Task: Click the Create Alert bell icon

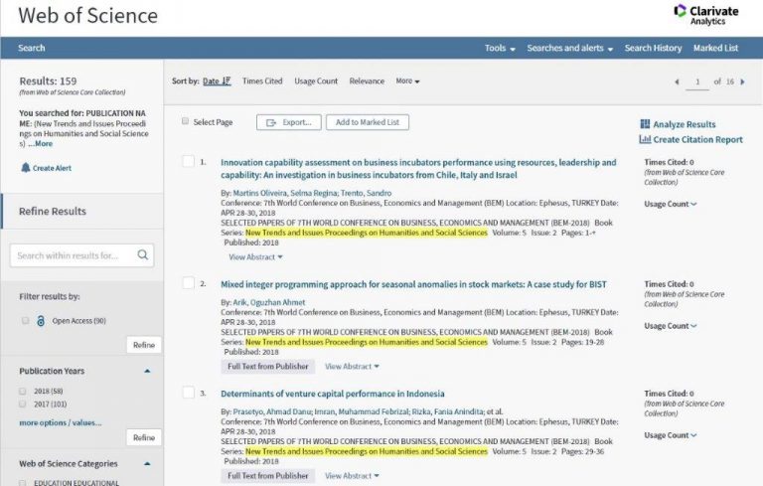Action: pos(26,168)
